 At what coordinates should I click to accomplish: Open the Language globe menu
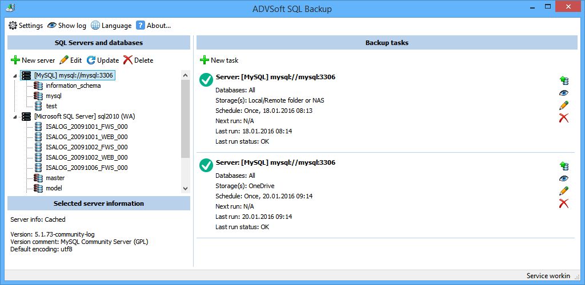point(111,26)
